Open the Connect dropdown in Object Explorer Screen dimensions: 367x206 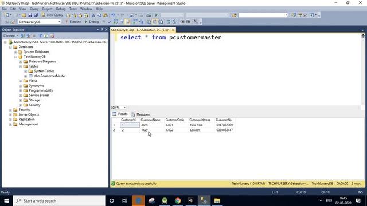click(x=10, y=35)
